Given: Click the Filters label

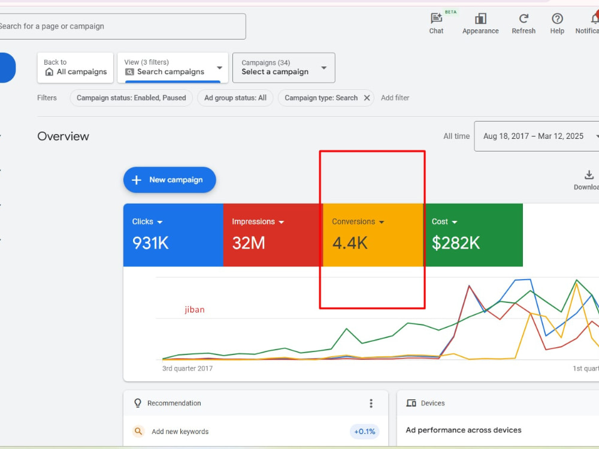Looking at the screenshot, I should 47,98.
